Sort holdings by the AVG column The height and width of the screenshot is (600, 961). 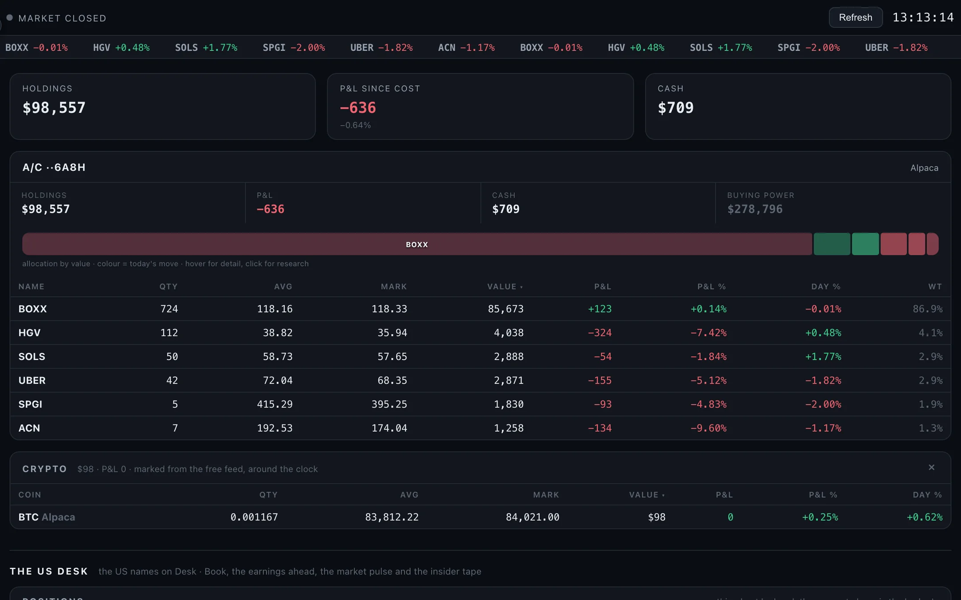click(283, 287)
